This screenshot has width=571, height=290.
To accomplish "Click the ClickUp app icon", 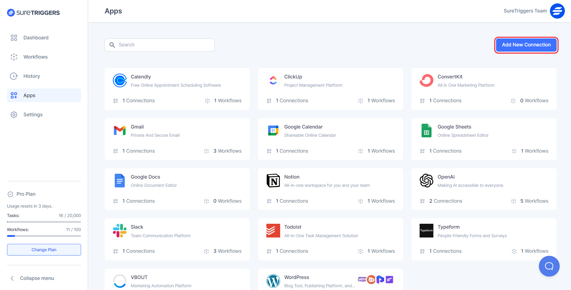I will point(273,81).
